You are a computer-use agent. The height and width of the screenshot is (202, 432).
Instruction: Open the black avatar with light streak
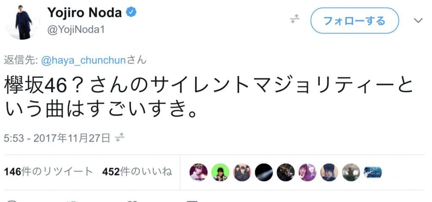(x=264, y=172)
